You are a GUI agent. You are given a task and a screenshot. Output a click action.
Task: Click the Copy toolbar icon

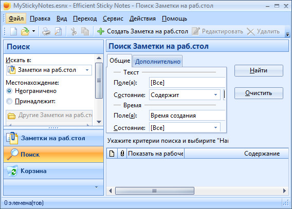pyautogui.click(x=85, y=31)
